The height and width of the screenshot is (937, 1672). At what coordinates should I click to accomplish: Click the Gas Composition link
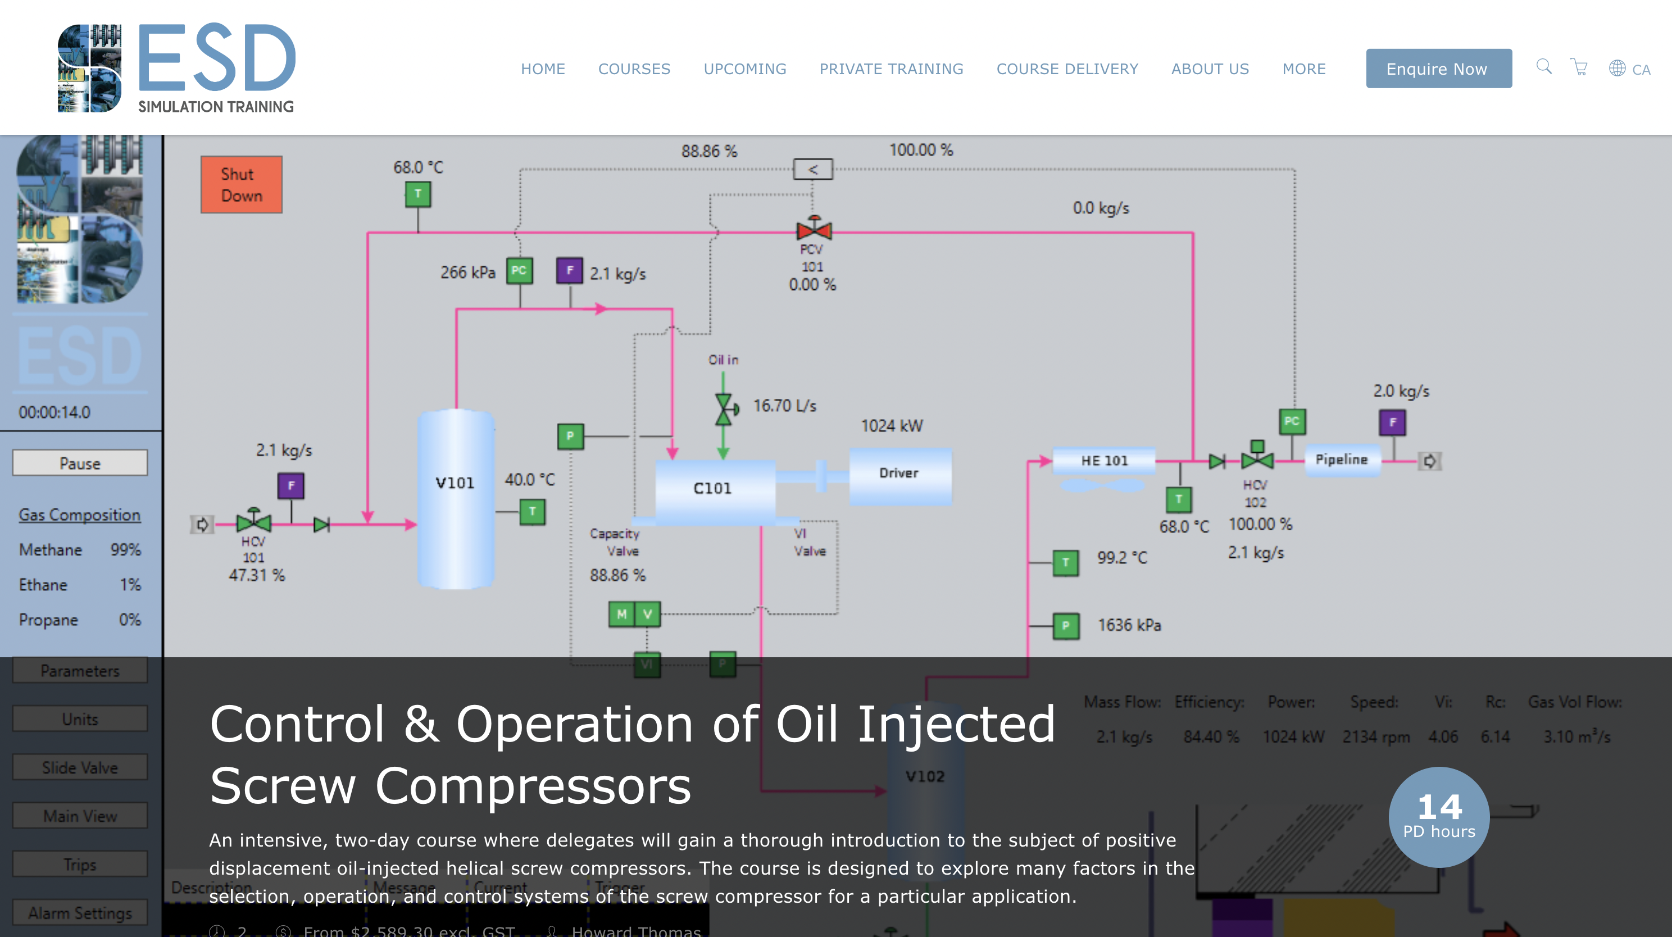(79, 515)
